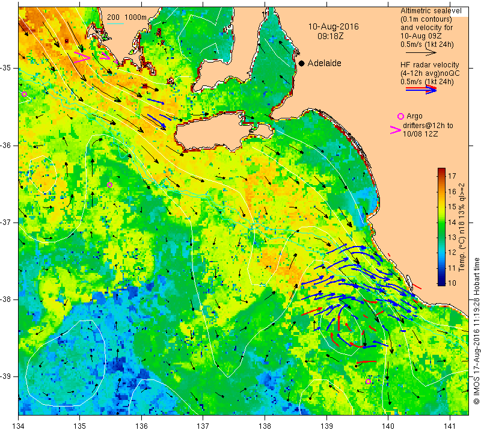Click the cyan depth contour legend line

coord(115,23)
